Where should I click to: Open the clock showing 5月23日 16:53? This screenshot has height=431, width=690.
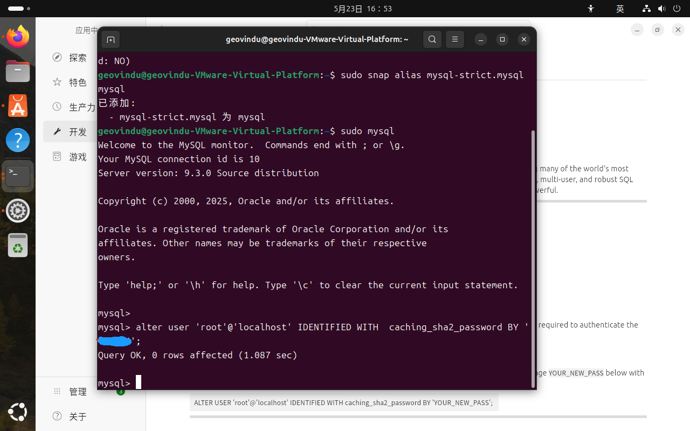363,9
